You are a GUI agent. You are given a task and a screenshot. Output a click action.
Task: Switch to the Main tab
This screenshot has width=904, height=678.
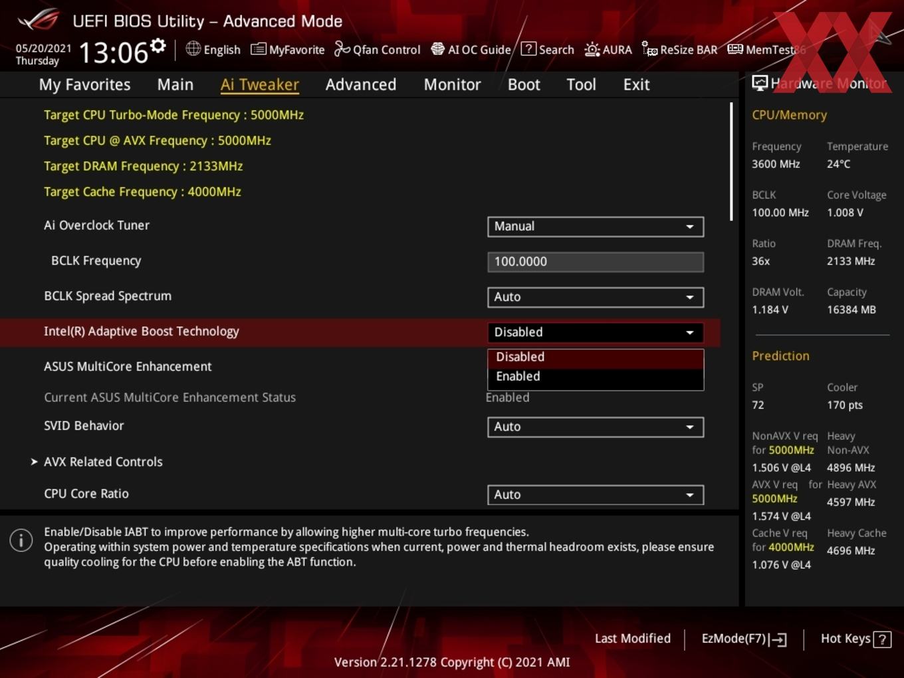175,84
